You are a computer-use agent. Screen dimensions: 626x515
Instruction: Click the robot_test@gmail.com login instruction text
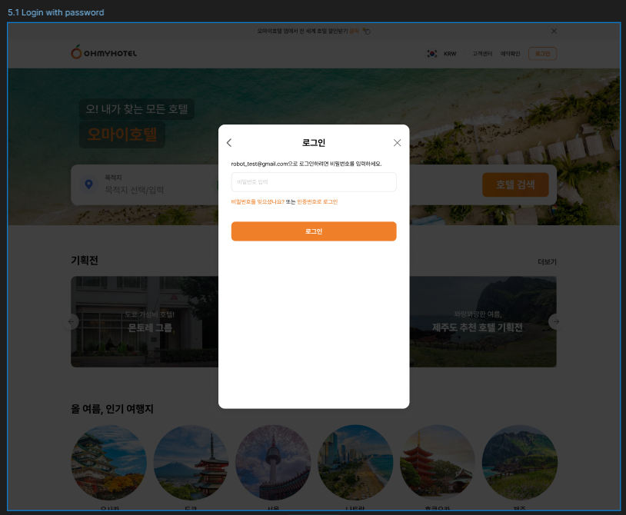pos(306,164)
